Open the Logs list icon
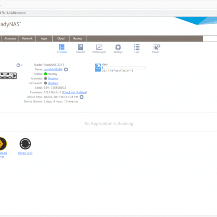The width and height of the screenshot is (217, 217). point(137,47)
